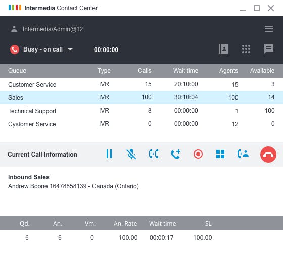The image size is (283, 255).
Task: Click the user profile avatar icon
Action: pos(14,29)
